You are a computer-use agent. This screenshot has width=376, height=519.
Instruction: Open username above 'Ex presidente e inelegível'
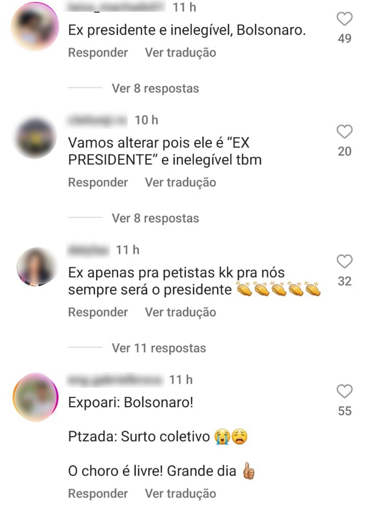(x=117, y=7)
